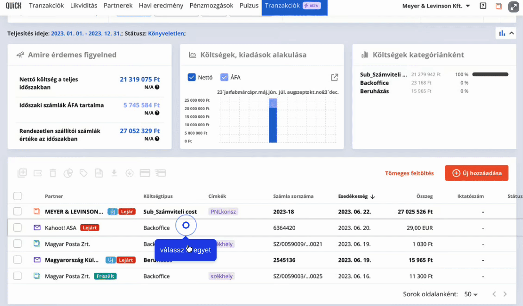Screen dimensions: 523x306
Task: Click the Új hozzáadása button
Action: coord(477,173)
